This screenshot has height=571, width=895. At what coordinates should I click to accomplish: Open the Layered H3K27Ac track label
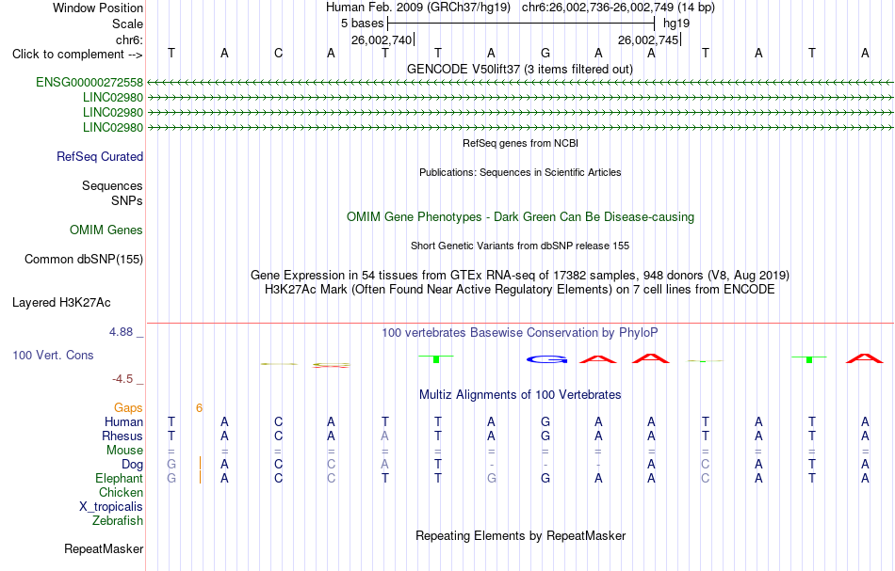61,303
